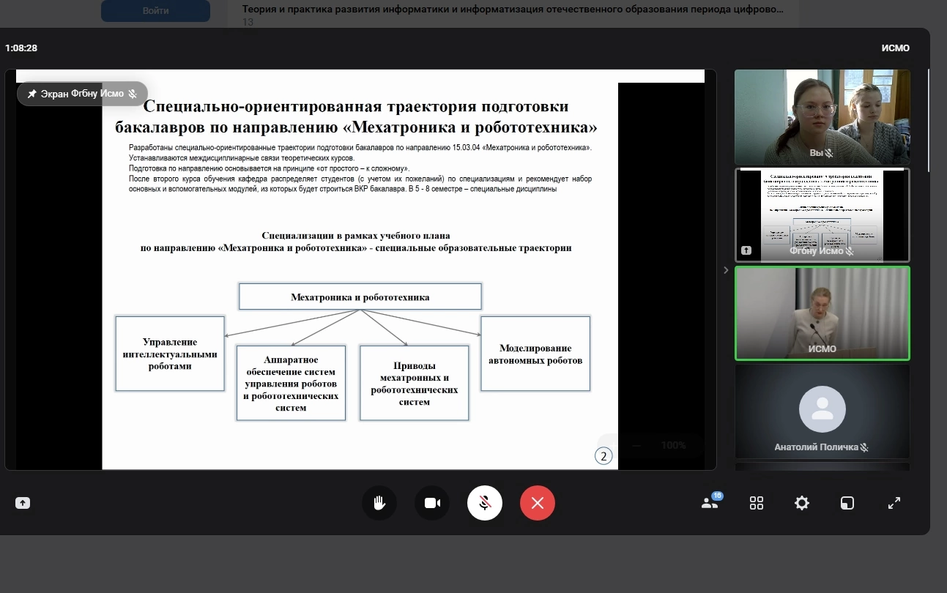Click the pin icon in screen label
This screenshot has height=593, width=947.
pos(31,94)
